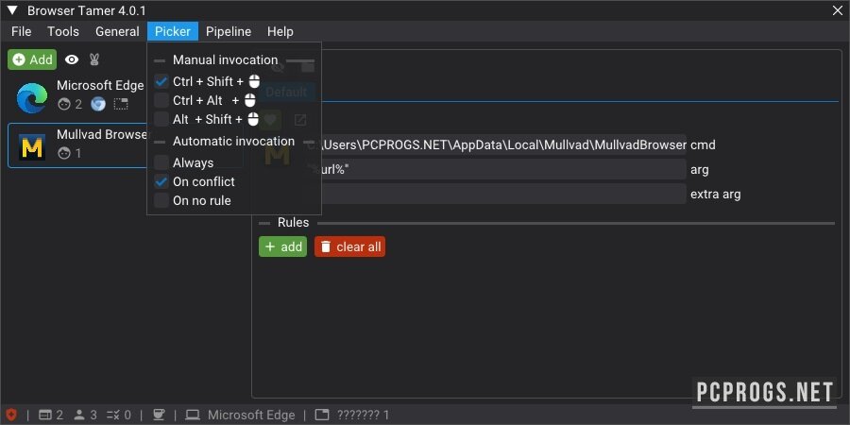Enable Alt + Shift + click invocation checkbox
The image size is (850, 425).
161,119
